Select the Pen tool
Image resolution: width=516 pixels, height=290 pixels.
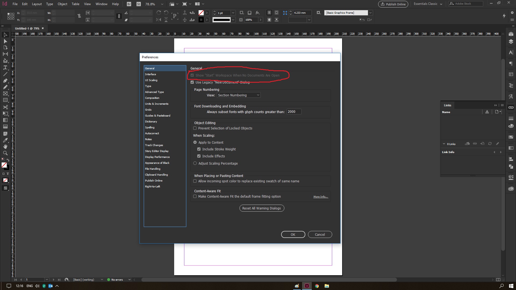(5, 81)
